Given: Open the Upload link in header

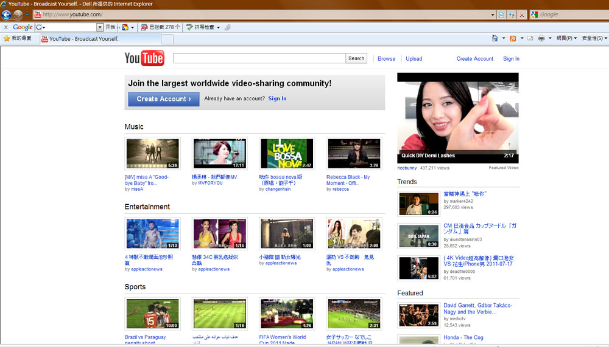Looking at the screenshot, I should point(414,59).
